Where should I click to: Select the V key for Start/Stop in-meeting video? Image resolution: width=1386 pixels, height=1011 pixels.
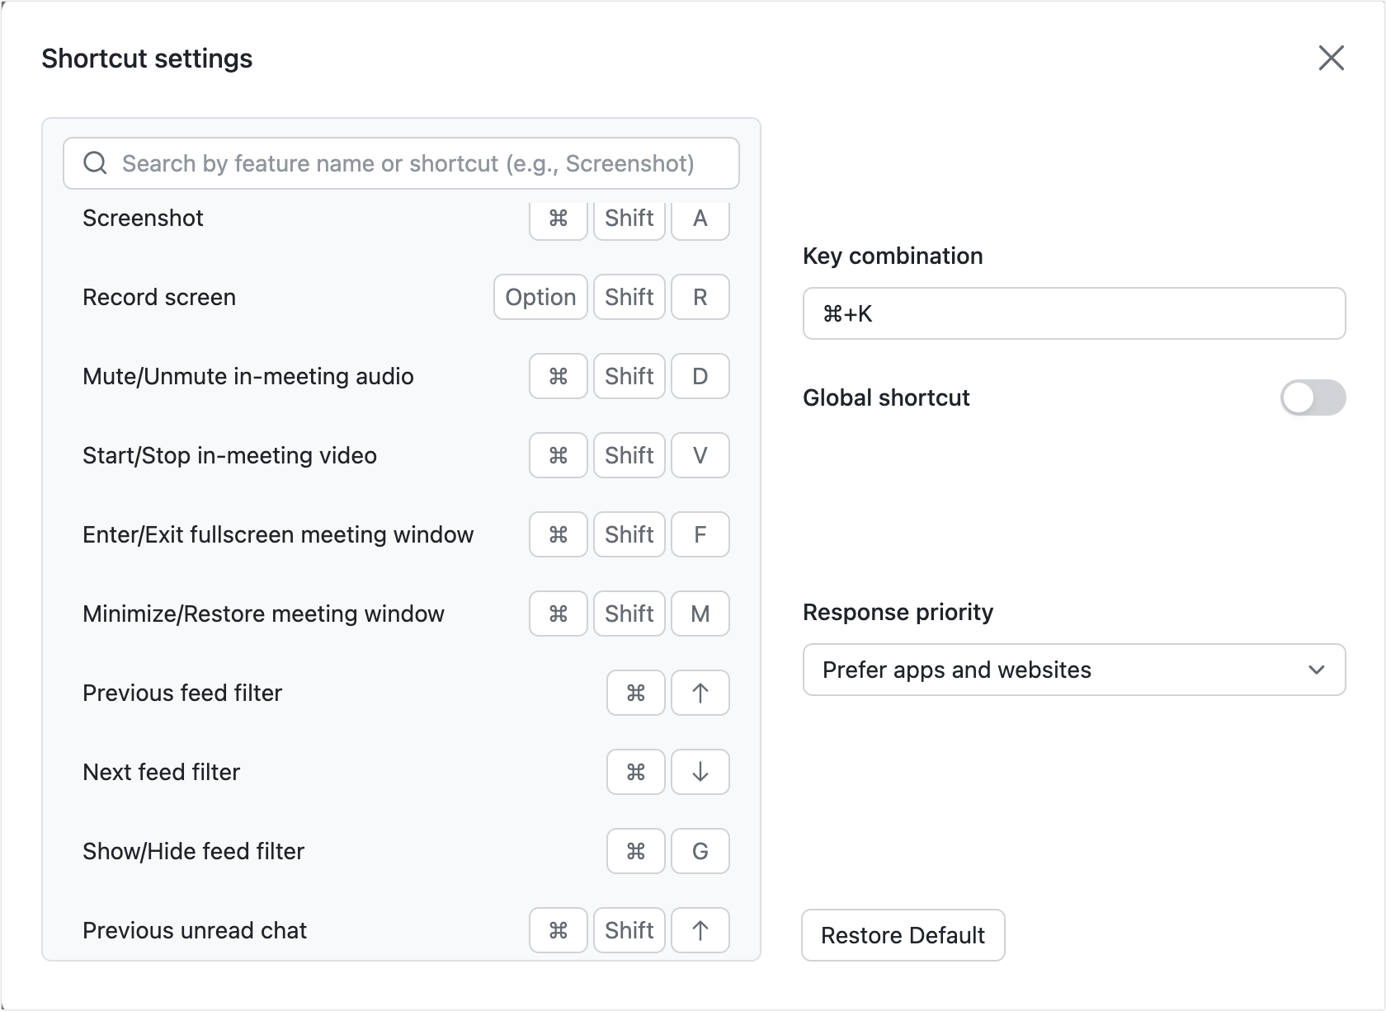click(x=700, y=455)
